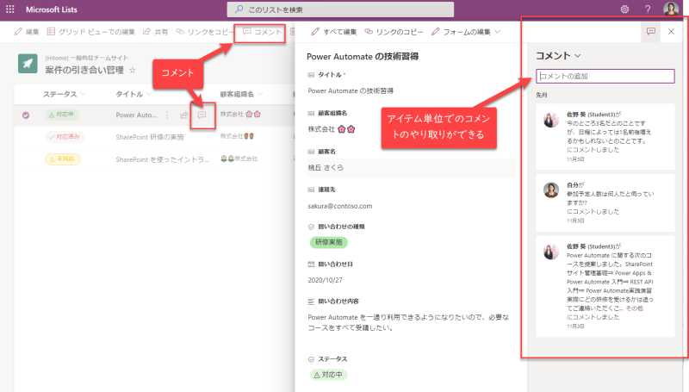Open the help question mark icon

[x=648, y=9]
